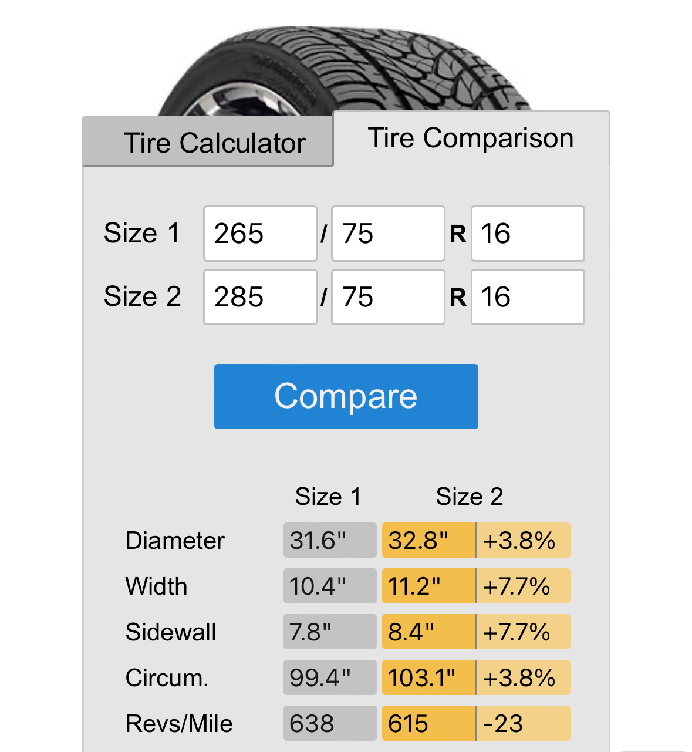Click the Size 2 width field showing 285
692x752 pixels.
point(260,297)
